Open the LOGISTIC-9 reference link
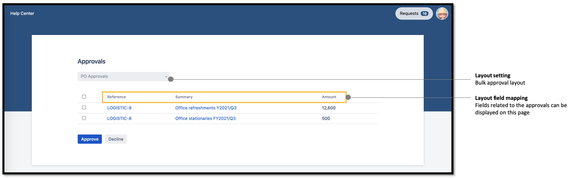Screen dimensions: 571x178 pos(119,108)
